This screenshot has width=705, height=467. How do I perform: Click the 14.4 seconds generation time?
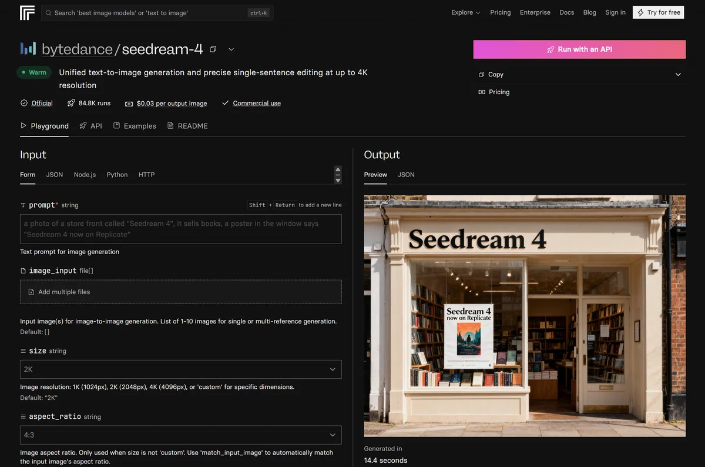click(x=385, y=461)
